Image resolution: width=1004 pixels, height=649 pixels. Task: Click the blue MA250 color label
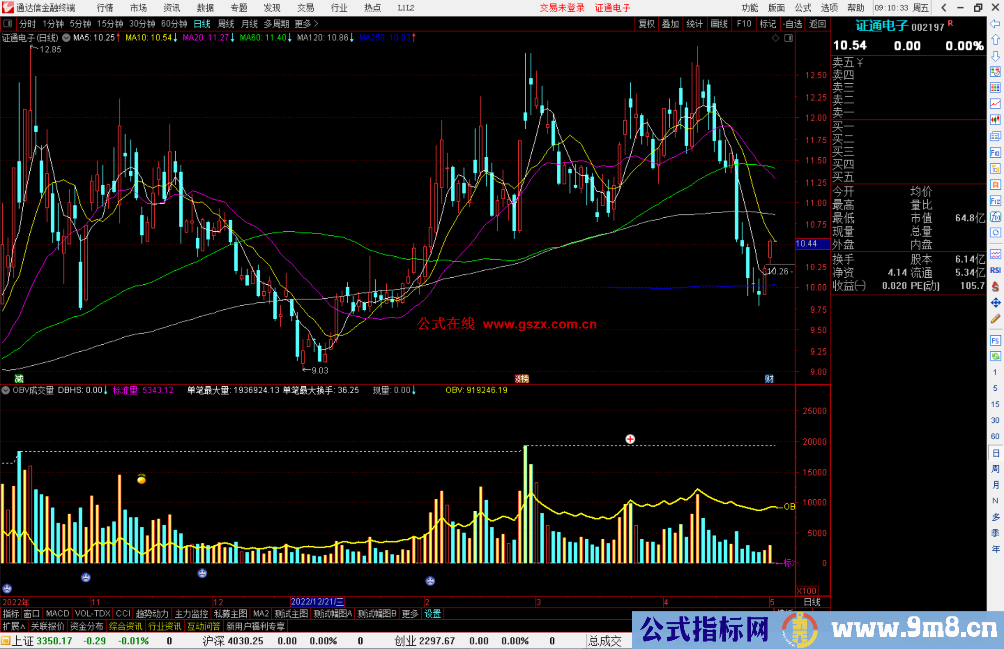coord(385,38)
